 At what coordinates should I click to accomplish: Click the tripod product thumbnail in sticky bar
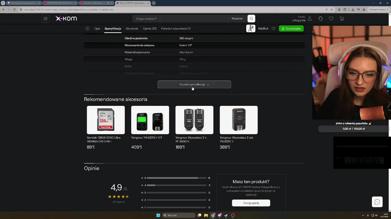(x=251, y=29)
